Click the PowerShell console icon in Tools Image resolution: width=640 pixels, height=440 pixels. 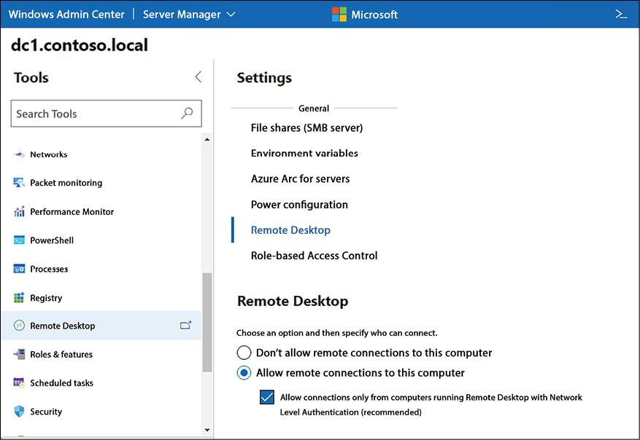point(19,240)
